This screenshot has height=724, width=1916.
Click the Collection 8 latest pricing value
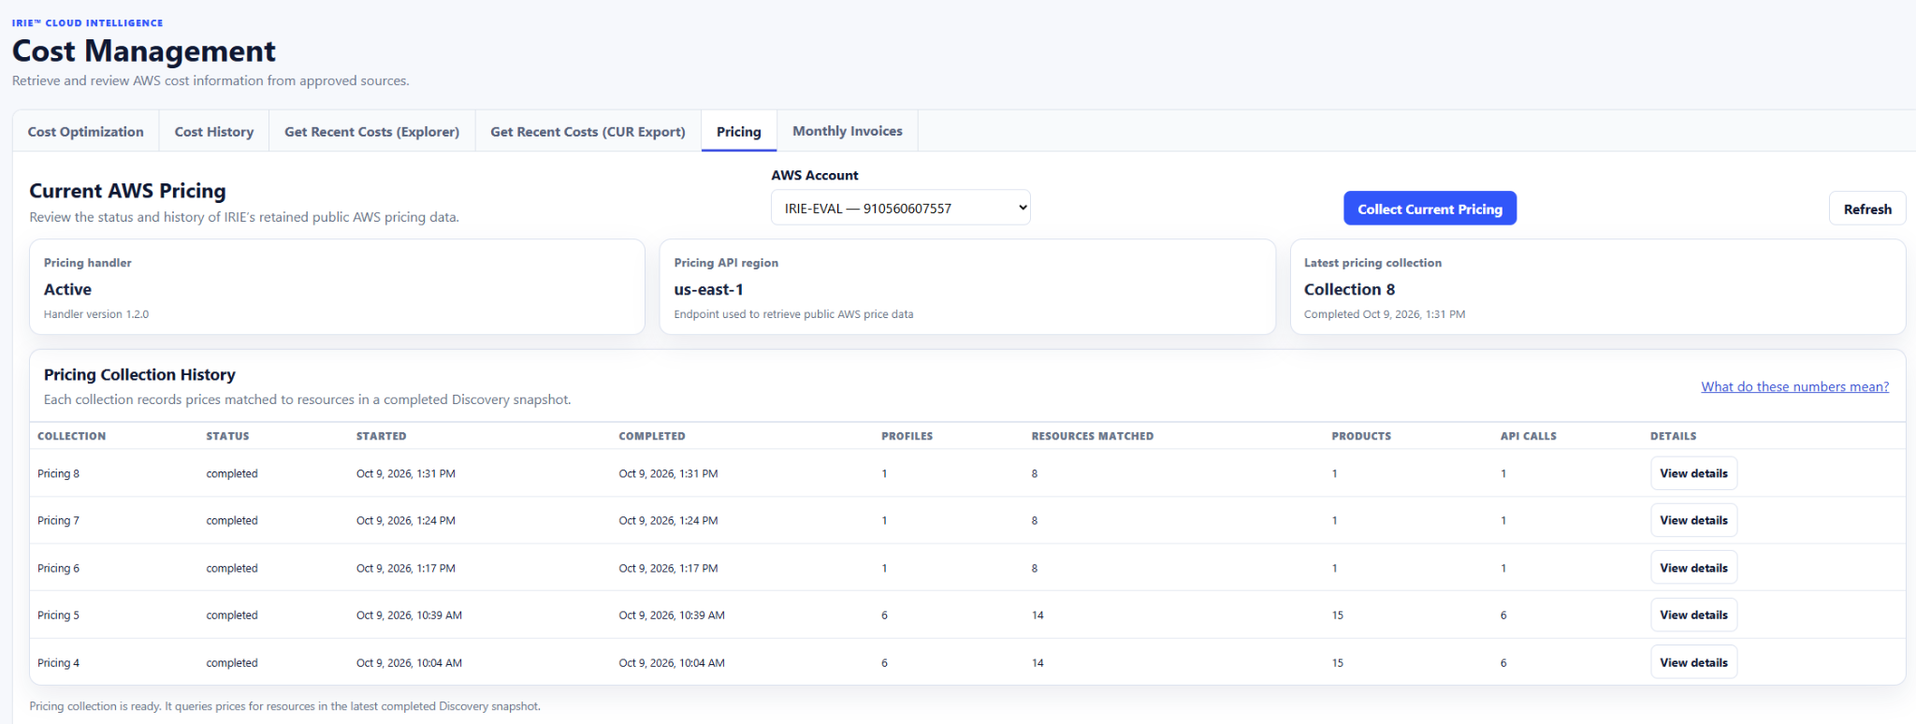tap(1350, 289)
